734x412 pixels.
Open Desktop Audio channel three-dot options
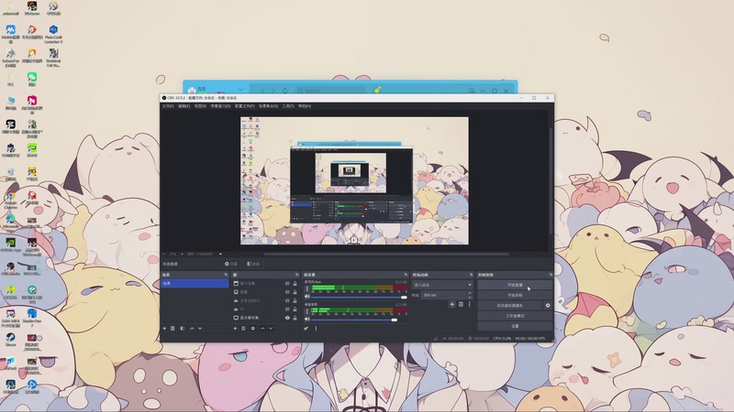pos(307,311)
